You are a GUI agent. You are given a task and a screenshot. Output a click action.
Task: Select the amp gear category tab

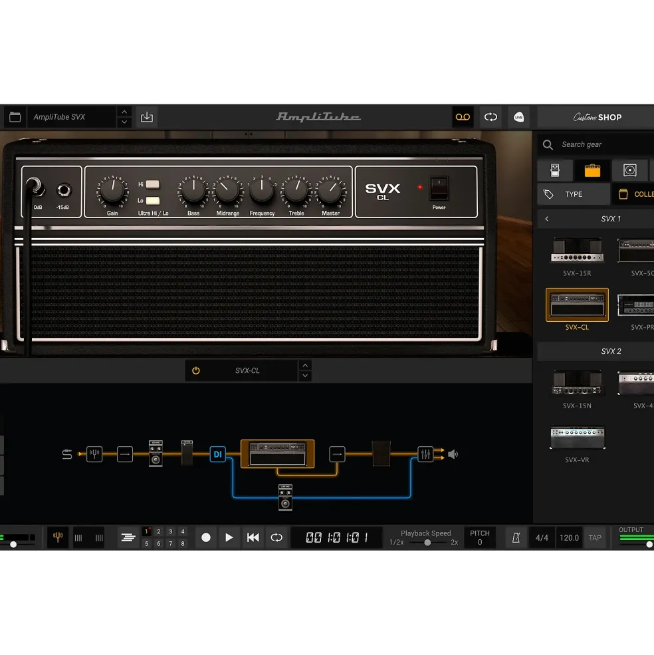coord(592,170)
